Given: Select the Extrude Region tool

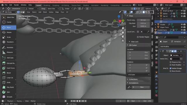Looking at the screenshot, I should [x=9, y=63].
